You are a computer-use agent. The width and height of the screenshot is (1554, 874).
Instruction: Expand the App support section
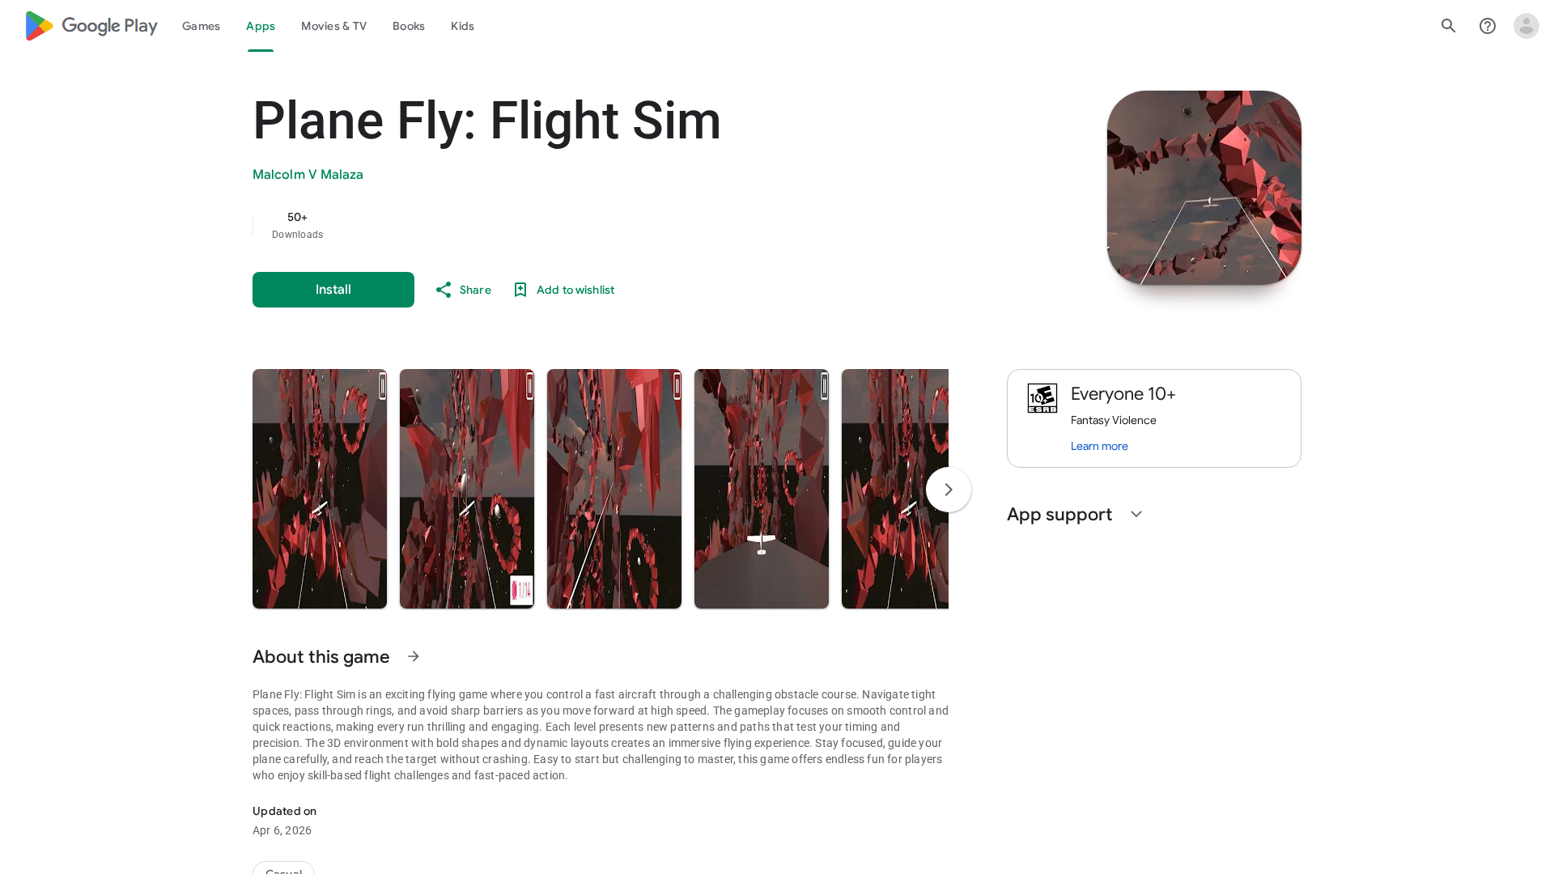point(1136,515)
